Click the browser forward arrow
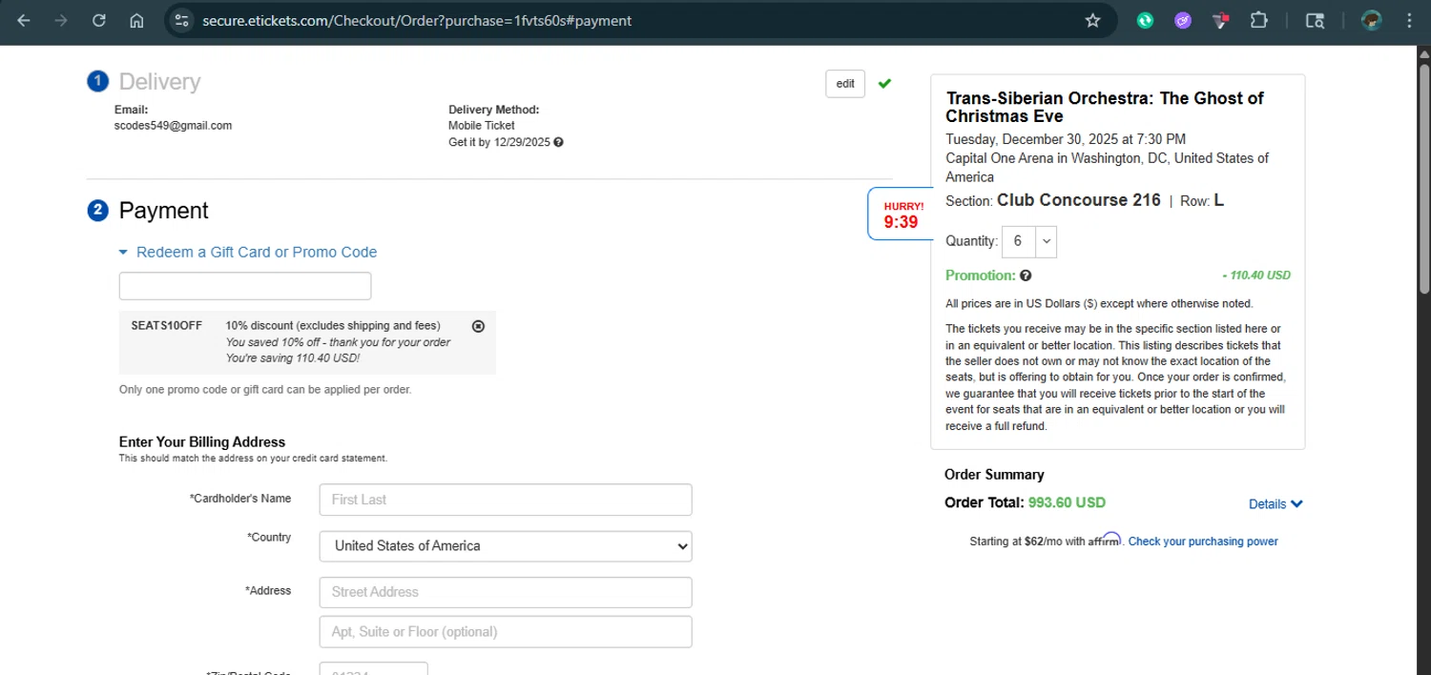Screen dimensions: 1431x675 click(61, 20)
